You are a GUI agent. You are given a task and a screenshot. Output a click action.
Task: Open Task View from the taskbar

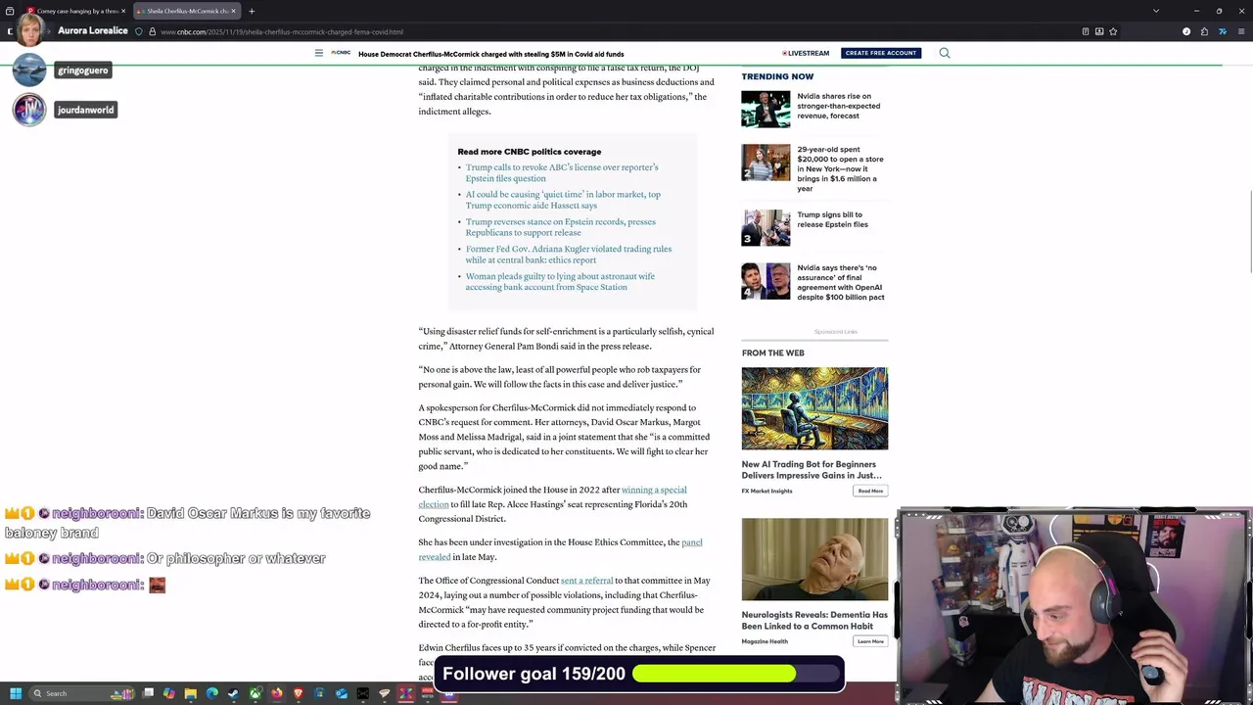coord(148,693)
